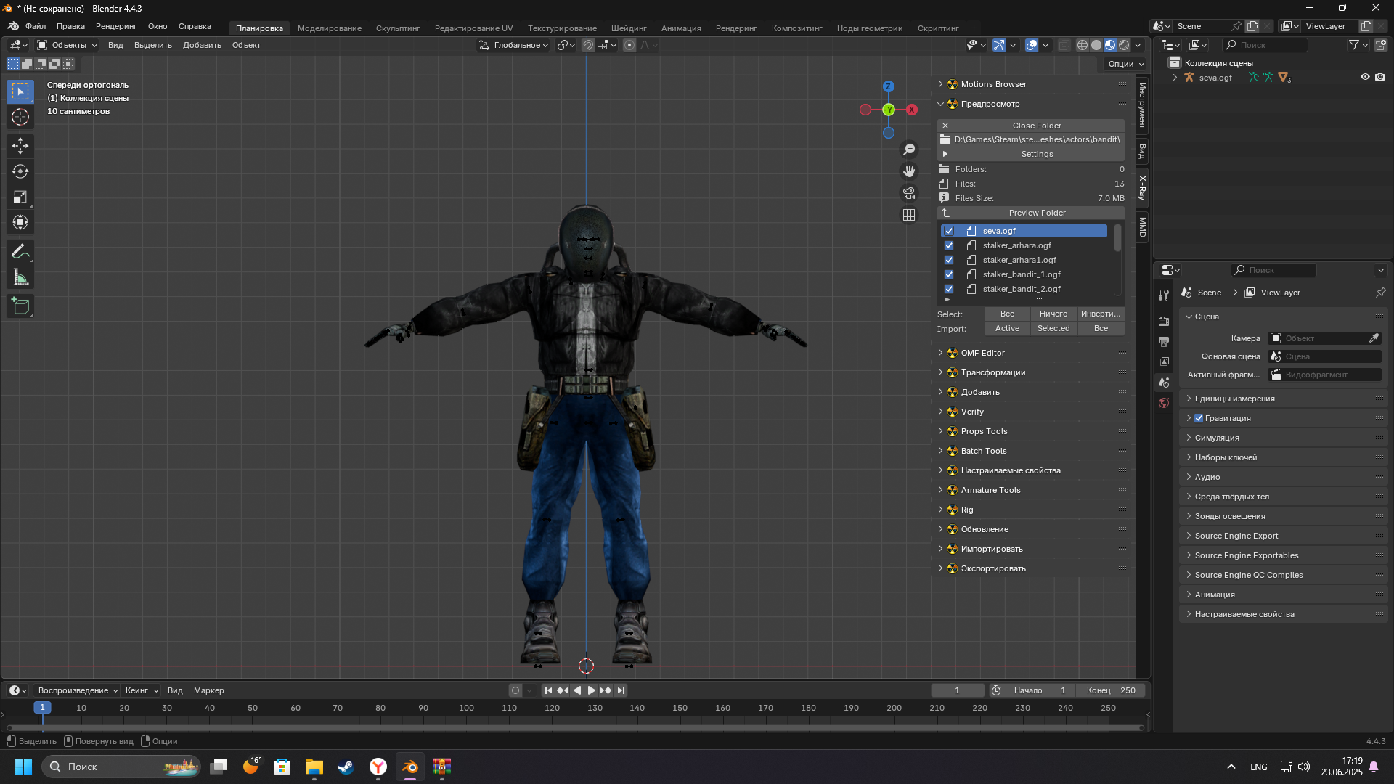Select the Move tool in the toolbar

tap(20, 146)
